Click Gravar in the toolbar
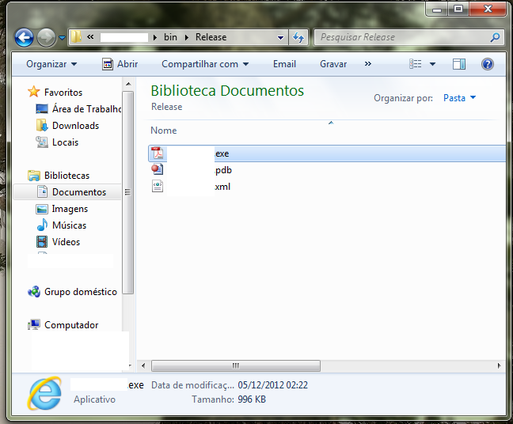The height and width of the screenshot is (424, 513). point(333,64)
